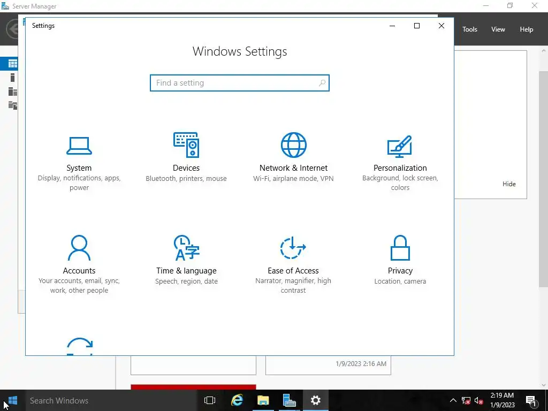Launch Internet Explorer from taskbar

[237, 400]
